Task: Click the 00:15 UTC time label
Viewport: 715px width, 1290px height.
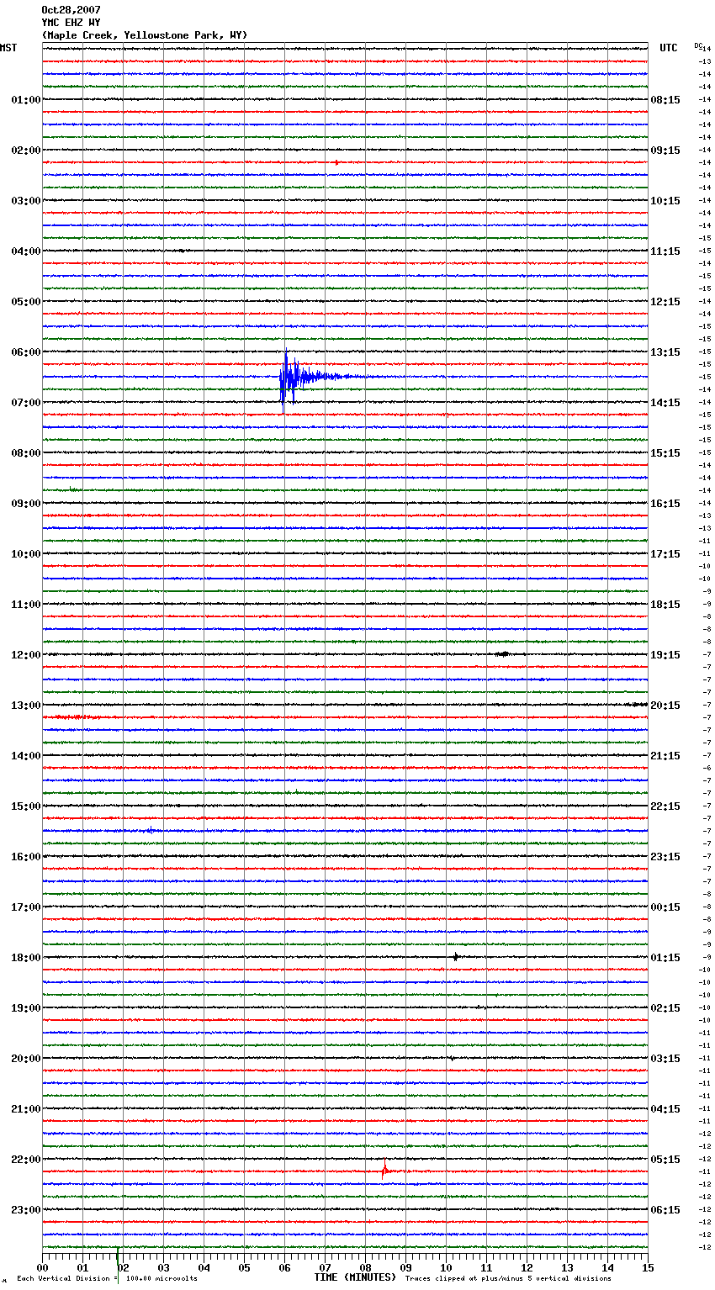Action: pyautogui.click(x=665, y=907)
